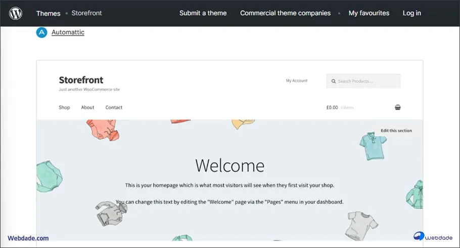Open Submit a theme page
The width and height of the screenshot is (460, 248).
coord(203,13)
